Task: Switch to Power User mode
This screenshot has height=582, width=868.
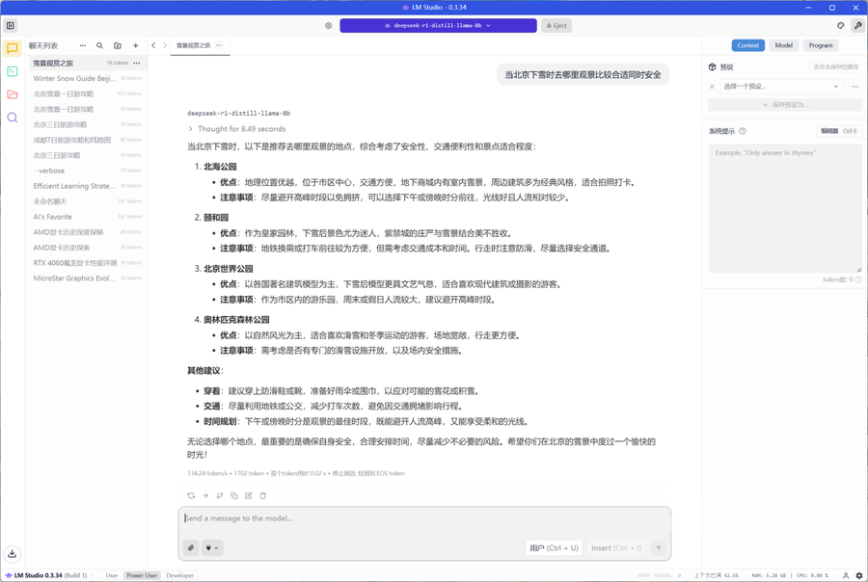Action: (142, 575)
